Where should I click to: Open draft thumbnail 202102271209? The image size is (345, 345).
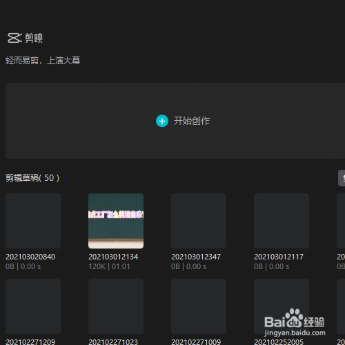[x=33, y=306]
